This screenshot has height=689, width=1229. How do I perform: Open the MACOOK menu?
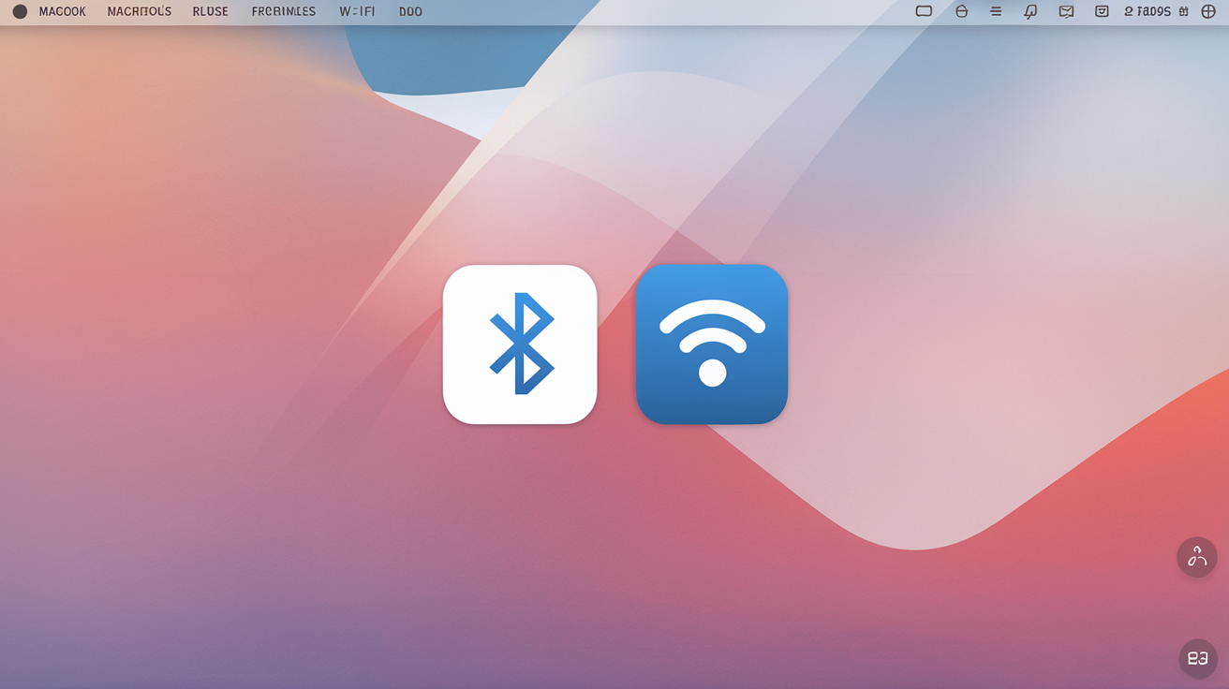click(63, 12)
